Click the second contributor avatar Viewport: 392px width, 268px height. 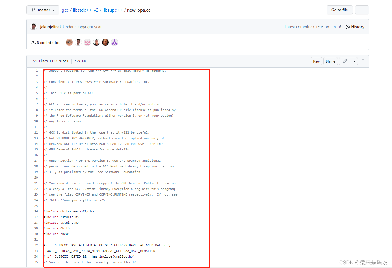point(78,42)
